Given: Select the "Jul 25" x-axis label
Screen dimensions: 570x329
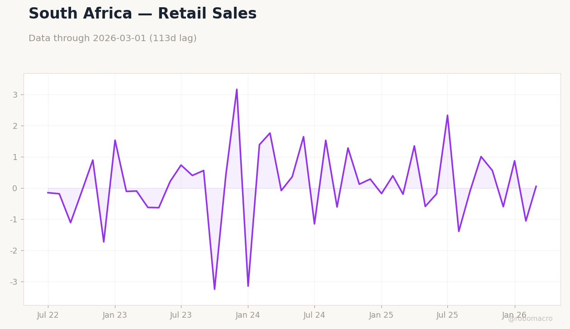Looking at the screenshot, I should point(447,315).
